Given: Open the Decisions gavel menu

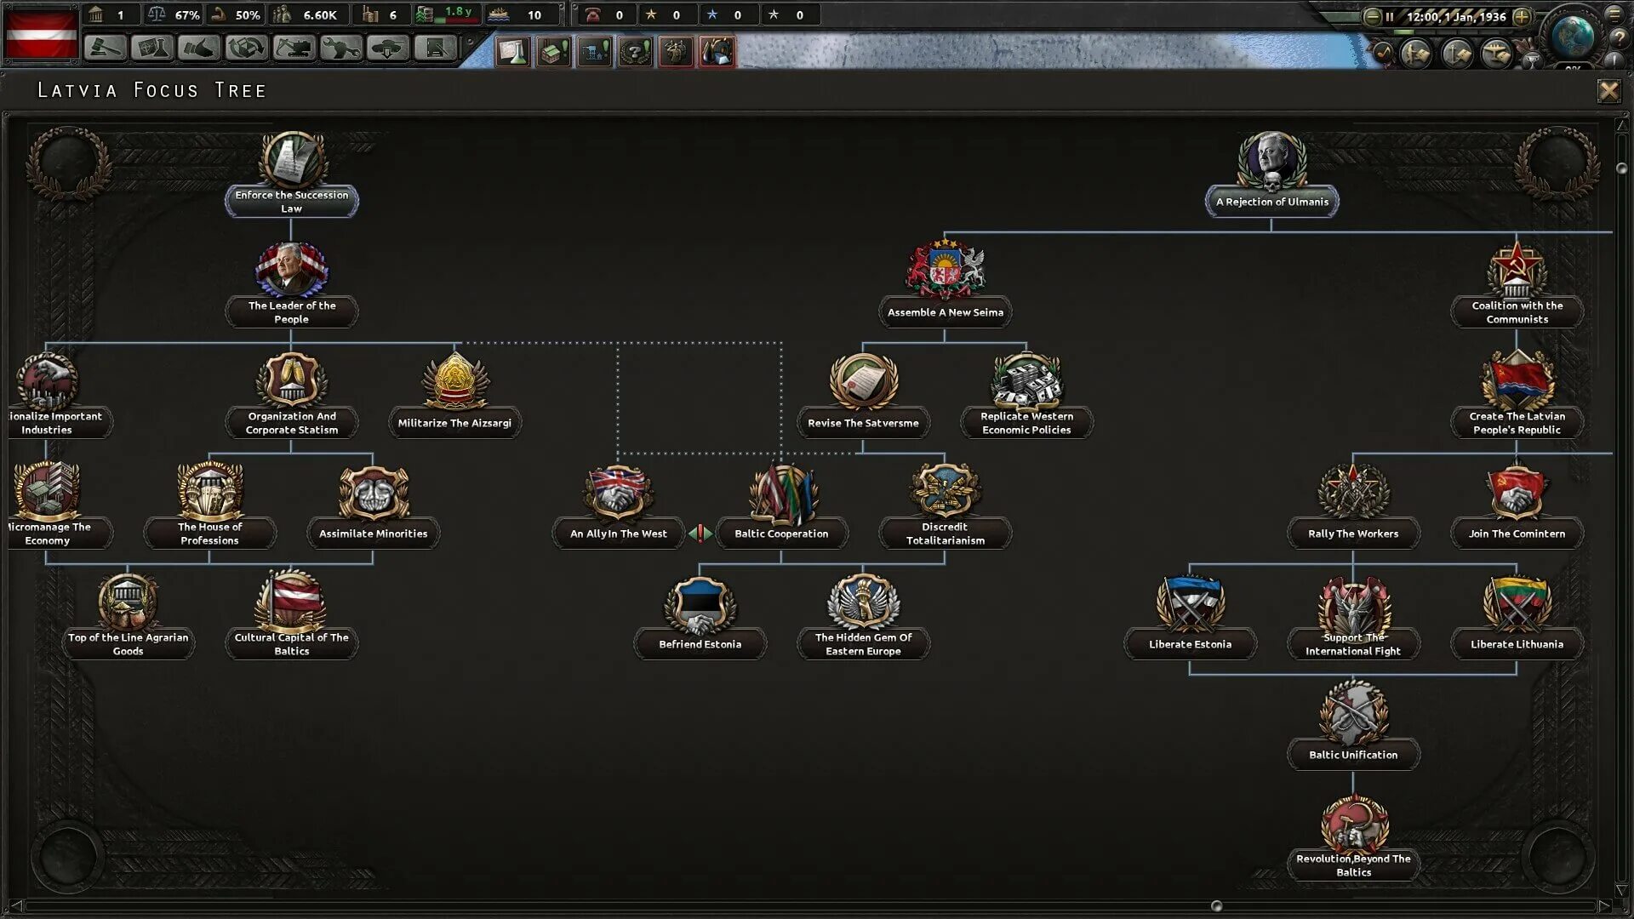Looking at the screenshot, I should (x=106, y=49).
